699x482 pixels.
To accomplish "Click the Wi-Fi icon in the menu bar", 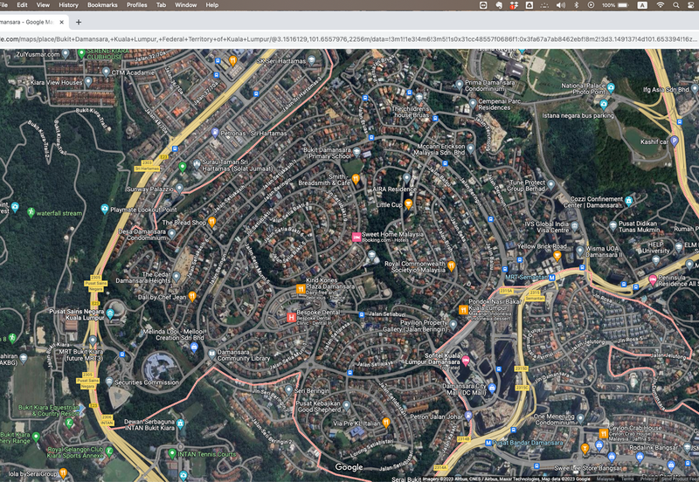I will [x=660, y=5].
